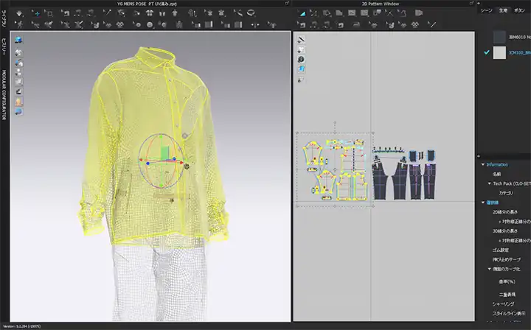Viewport: 531px width, 330px height.
Task: Collapse the Tech Pack (CLO-SET) group
Action: pos(488,183)
